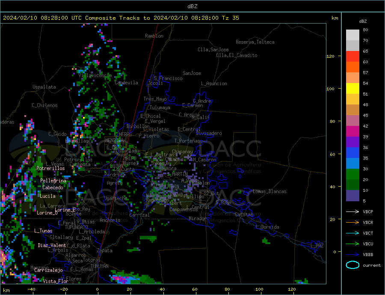
Task: Click the 'Chapanay' map label
Action: (182, 152)
